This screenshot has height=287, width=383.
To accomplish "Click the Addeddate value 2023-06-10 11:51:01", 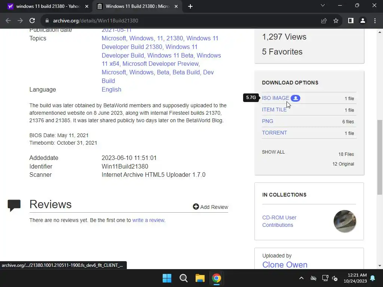I will (129, 158).
